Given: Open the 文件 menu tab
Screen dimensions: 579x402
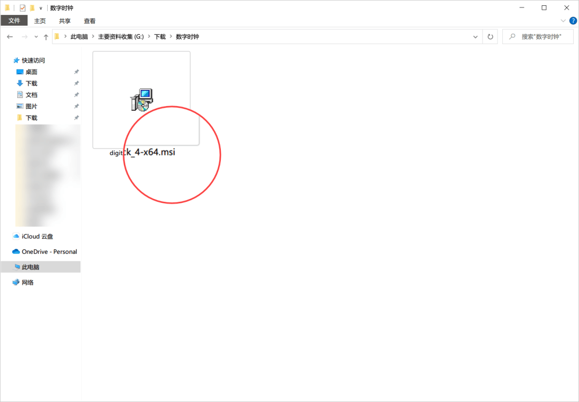Looking at the screenshot, I should pos(14,21).
